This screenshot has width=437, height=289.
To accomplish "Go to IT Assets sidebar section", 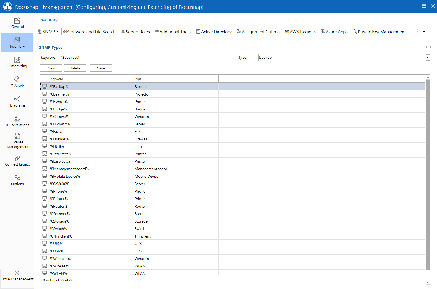I will pyautogui.click(x=17, y=82).
